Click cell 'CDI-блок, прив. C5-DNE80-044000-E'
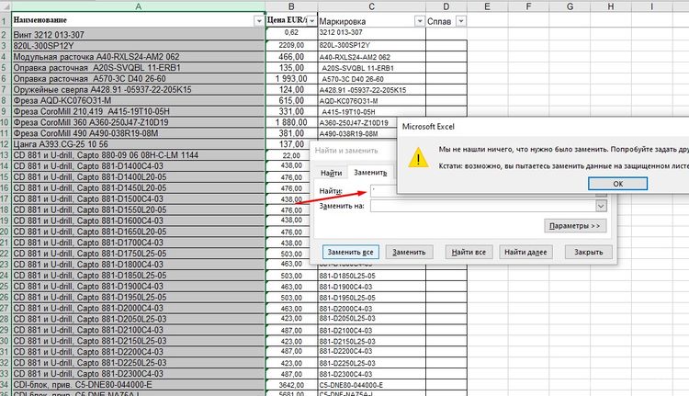This screenshot has height=396, width=689. coord(138,385)
